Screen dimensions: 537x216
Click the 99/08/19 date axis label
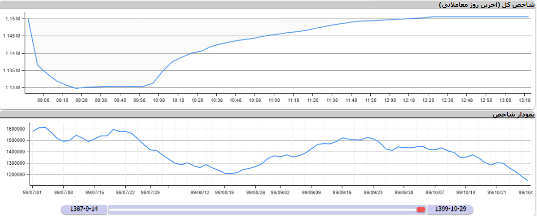(225, 192)
